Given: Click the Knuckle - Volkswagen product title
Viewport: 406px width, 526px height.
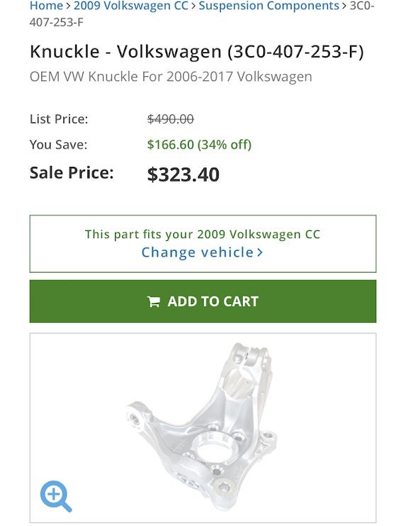Looking at the screenshot, I should pos(197,52).
